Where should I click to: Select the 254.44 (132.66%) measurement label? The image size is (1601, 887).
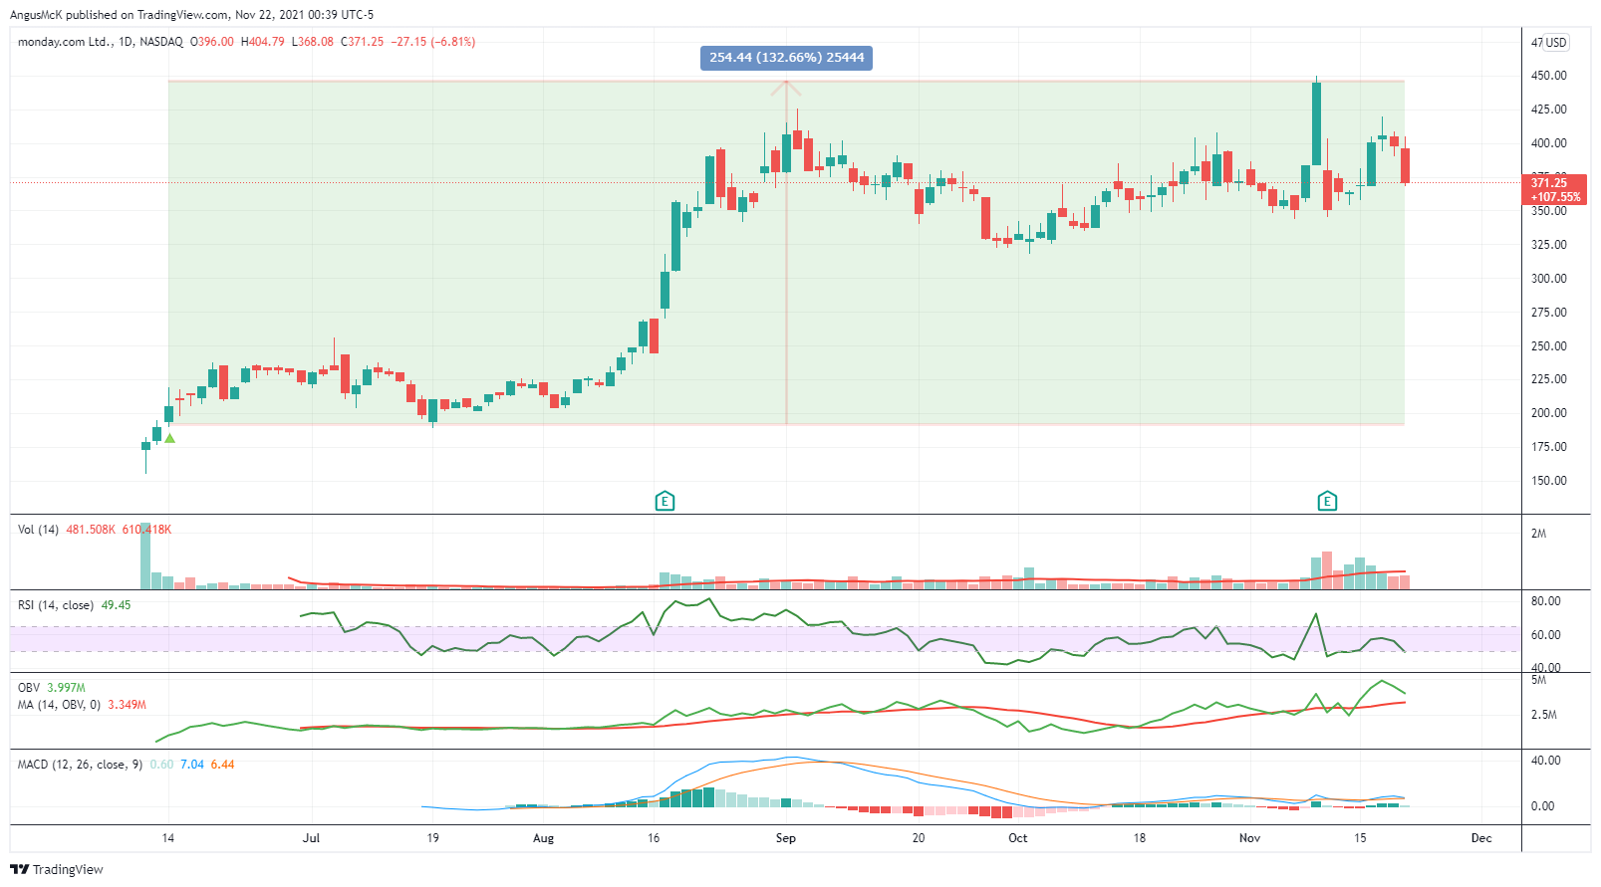pos(786,58)
